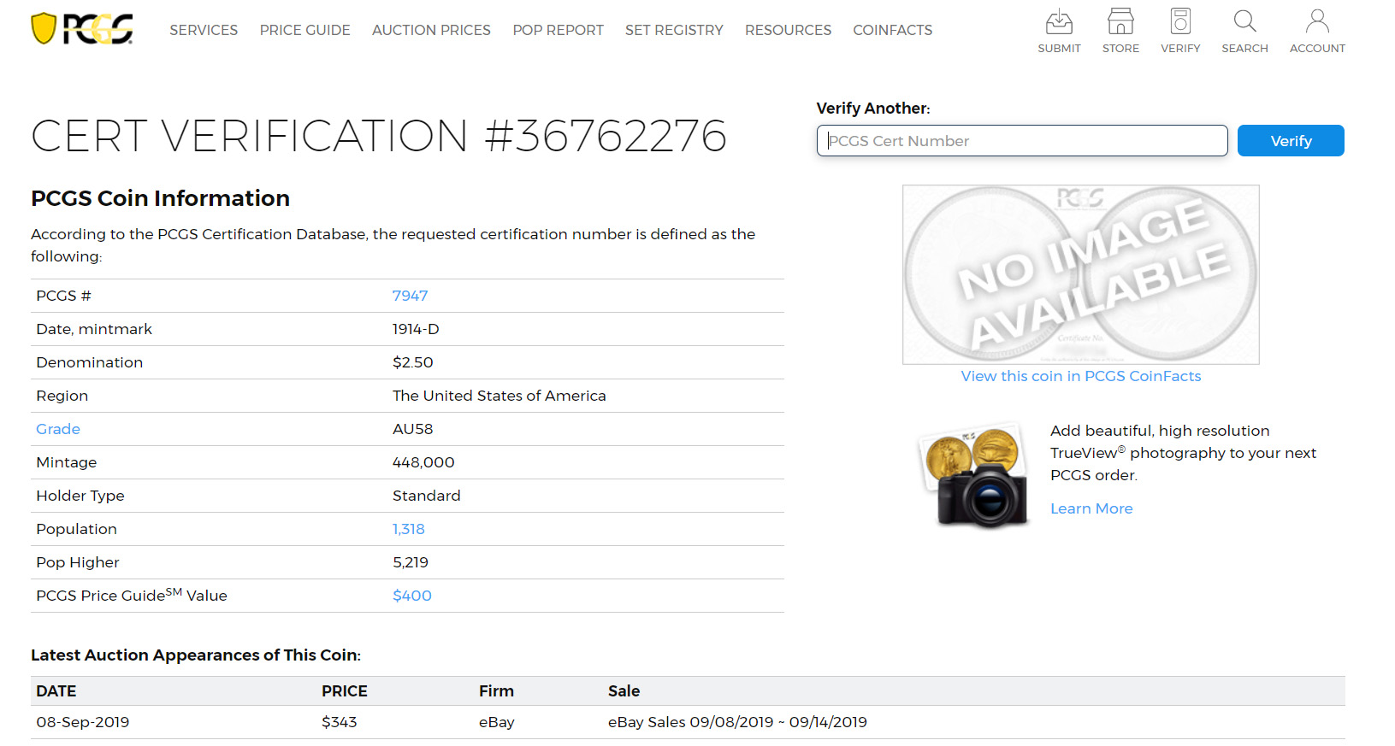Viewport: 1395px width, 746px height.
Task: Open the Submit tray icon
Action: (x=1059, y=21)
